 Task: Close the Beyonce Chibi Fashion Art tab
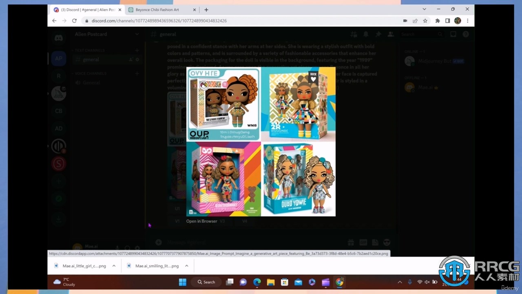pyautogui.click(x=194, y=10)
